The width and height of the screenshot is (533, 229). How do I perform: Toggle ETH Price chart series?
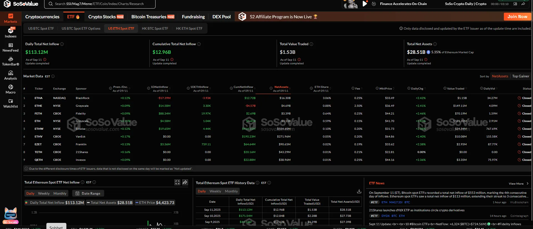click(155, 203)
